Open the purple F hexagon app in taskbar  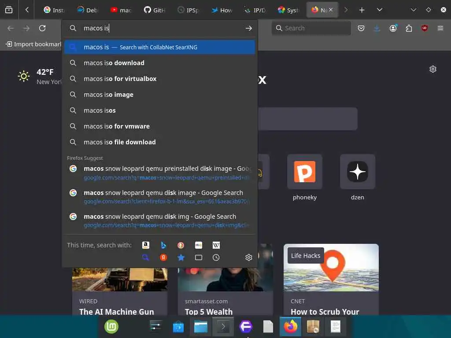coord(246,327)
